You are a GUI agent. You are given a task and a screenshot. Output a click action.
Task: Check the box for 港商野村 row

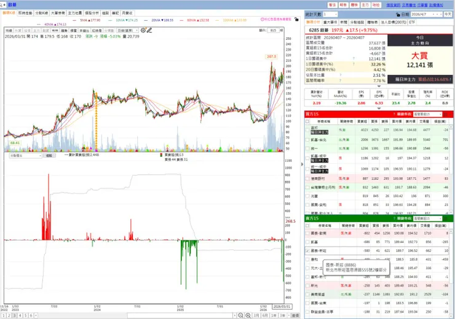tap(307, 179)
